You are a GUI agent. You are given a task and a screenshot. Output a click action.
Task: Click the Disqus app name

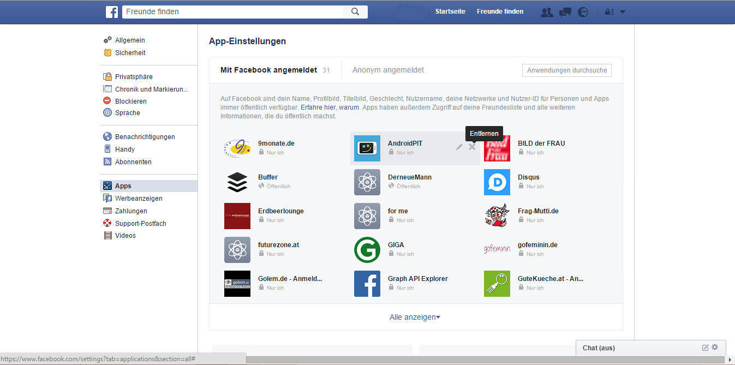[529, 177]
